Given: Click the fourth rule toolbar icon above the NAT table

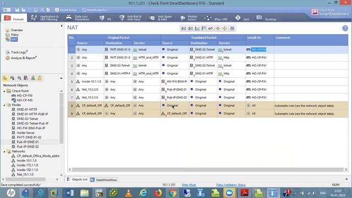Looking at the screenshot, I should pyautogui.click(x=204, y=29).
